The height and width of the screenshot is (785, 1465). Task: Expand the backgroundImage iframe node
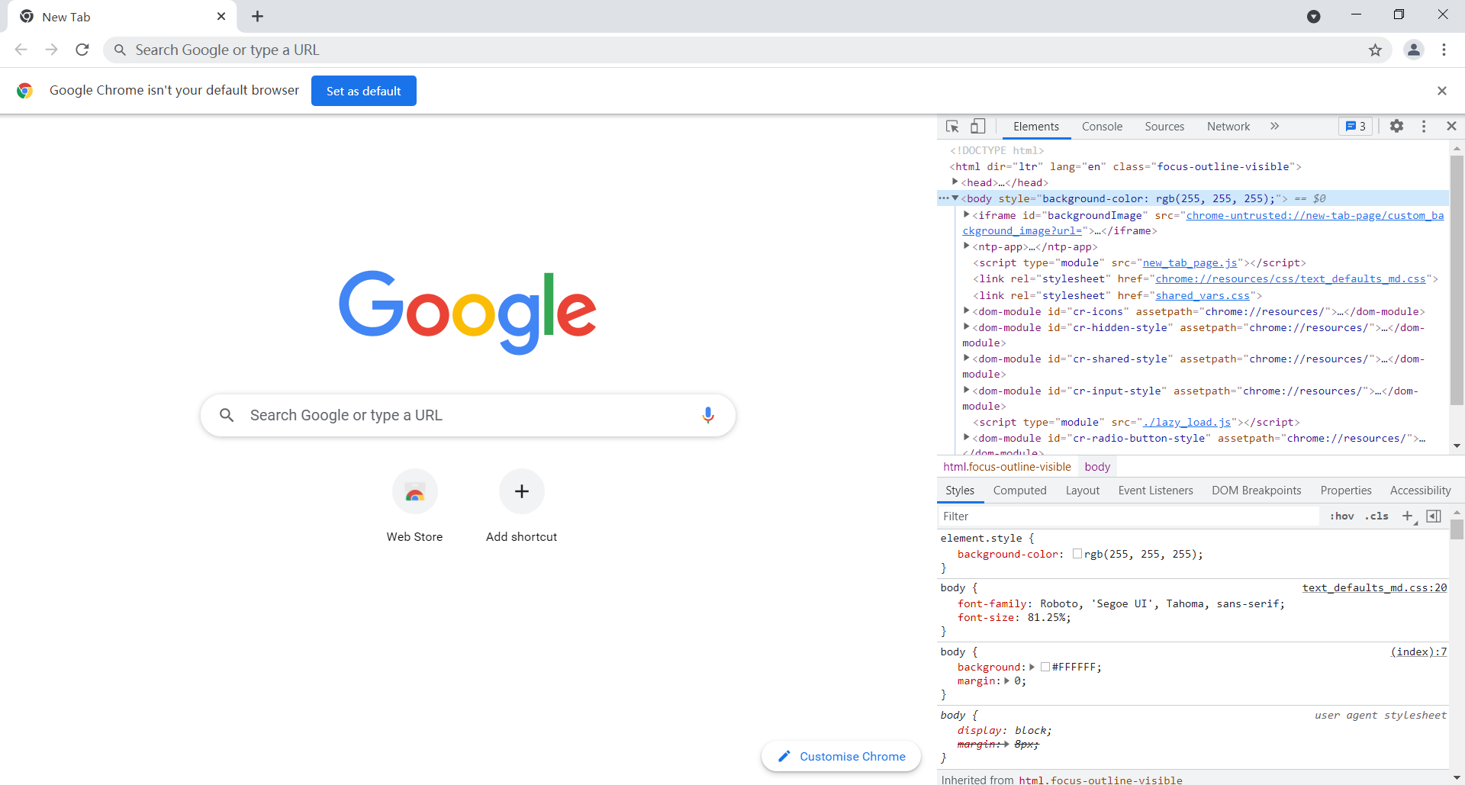pos(967,214)
